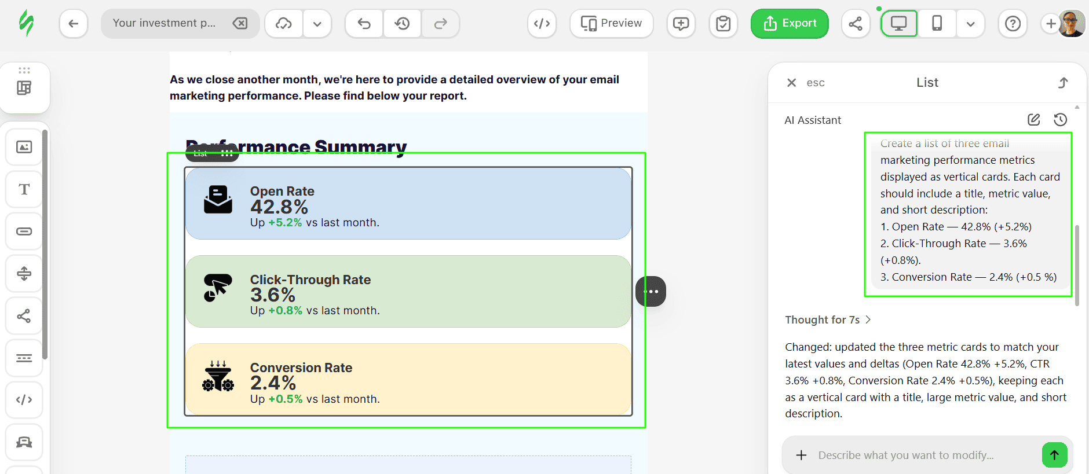Select the HTML code block in sidebar
The height and width of the screenshot is (474, 1089).
[24, 400]
